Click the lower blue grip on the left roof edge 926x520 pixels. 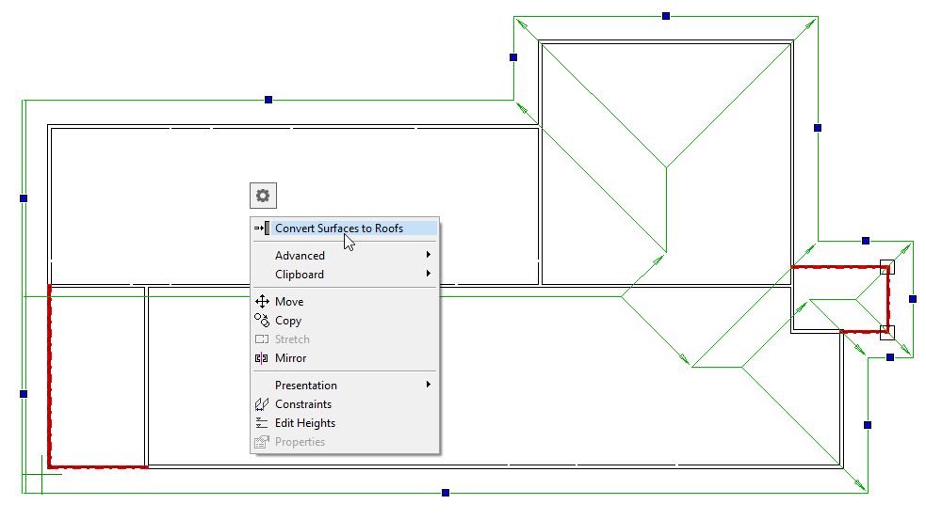pos(24,394)
